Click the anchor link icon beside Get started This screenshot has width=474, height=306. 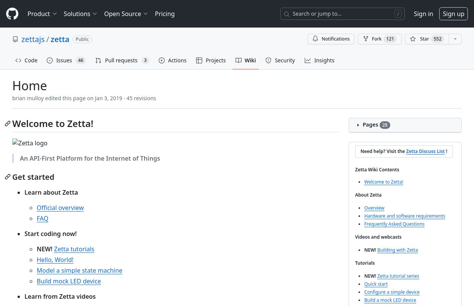click(x=8, y=177)
